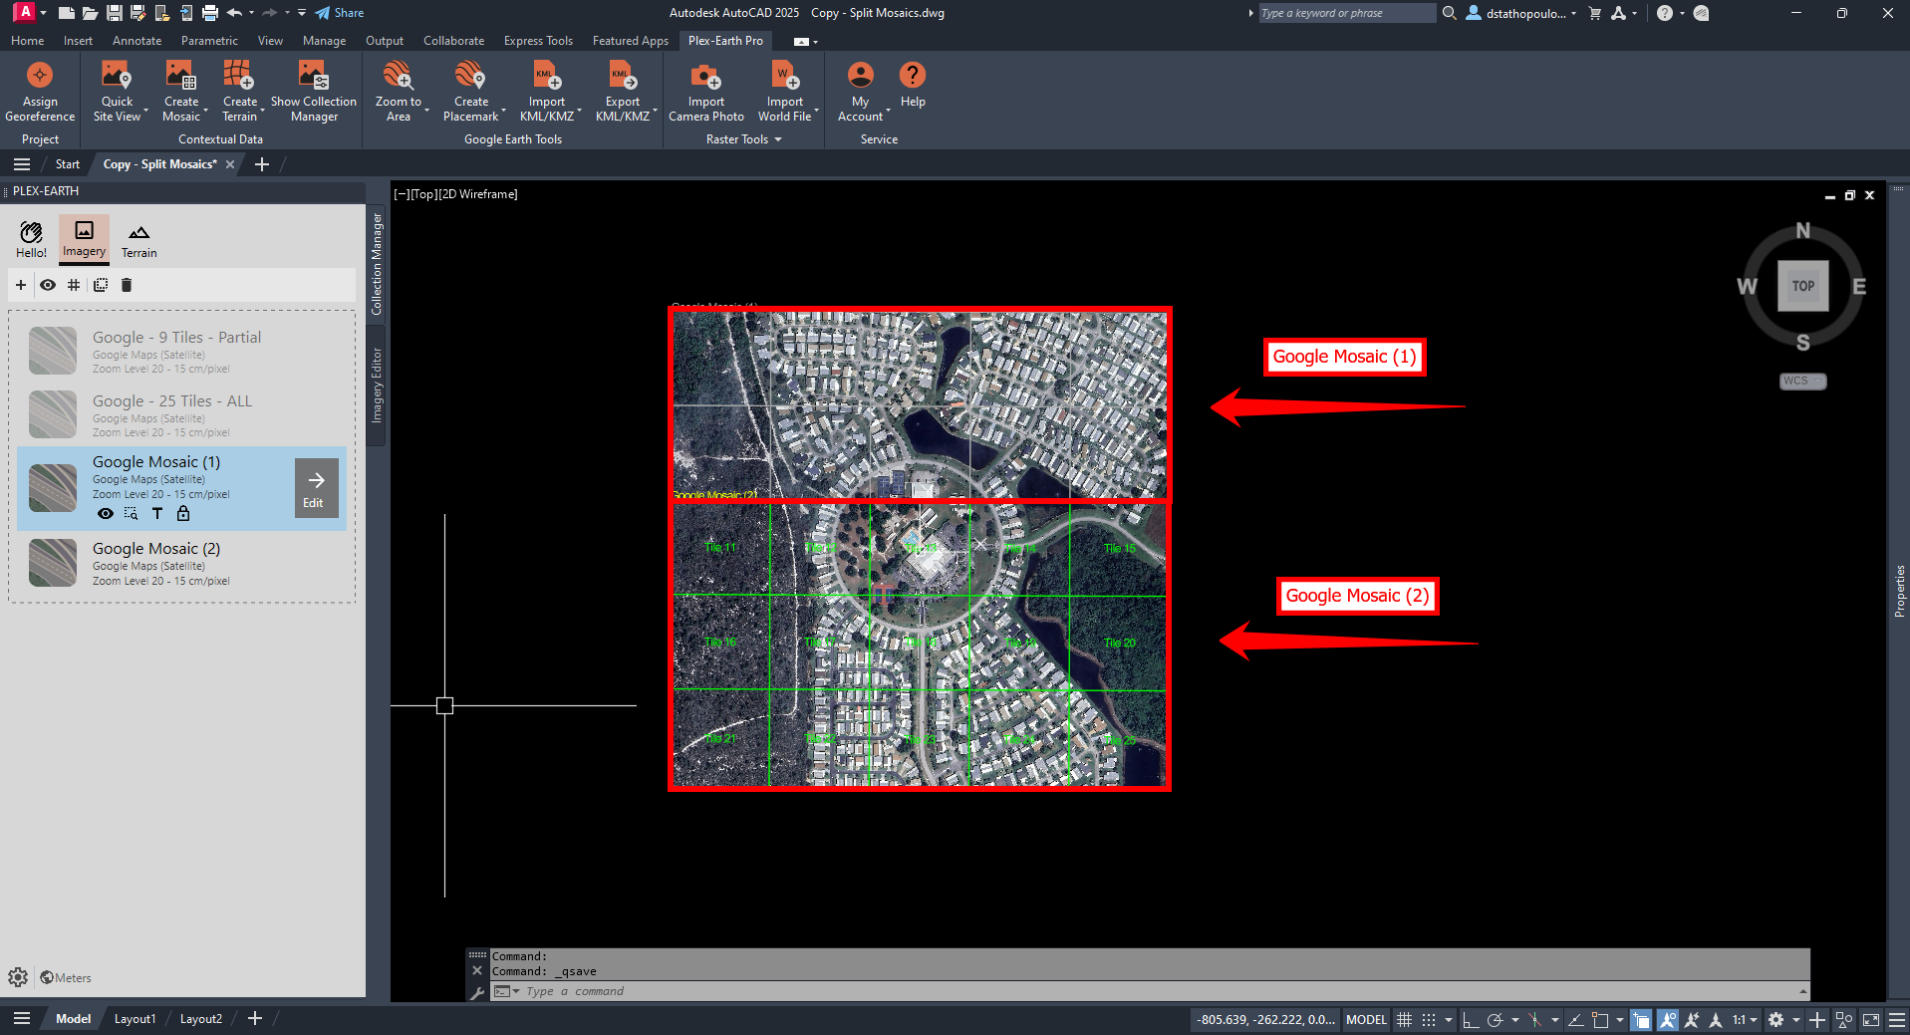Toggle the lock on Google Mosaic (1)
This screenshot has height=1035, width=1910.
pyautogui.click(x=183, y=514)
